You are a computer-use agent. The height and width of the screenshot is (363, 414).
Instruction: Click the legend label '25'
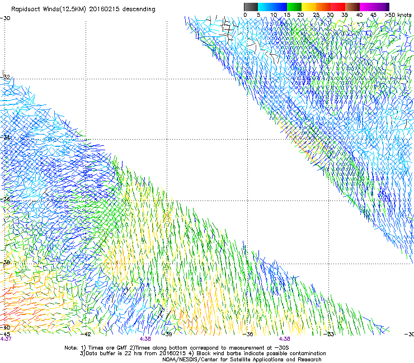coord(316,15)
